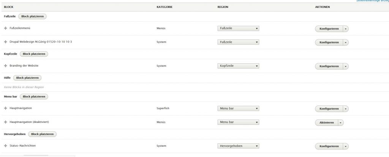389x157 pixels.
Task: Click drag handle beside active Hauptnavigation block
Action: pyautogui.click(x=5, y=108)
